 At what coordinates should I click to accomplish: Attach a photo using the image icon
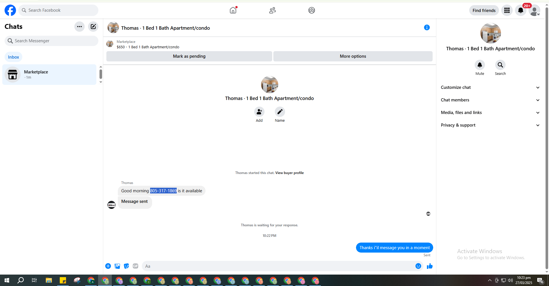[x=117, y=266]
